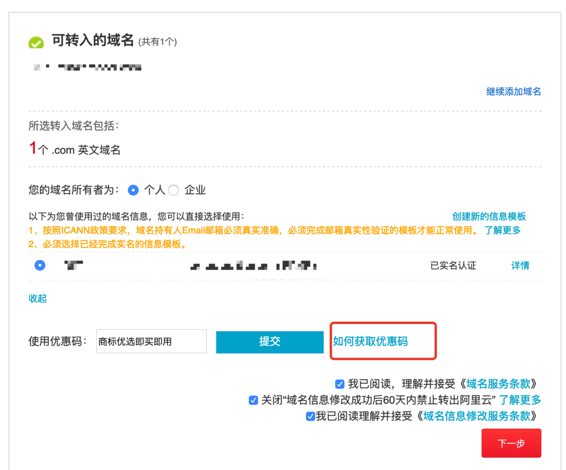Select the 个人 owner radio button
The image size is (566, 470).
coord(133,190)
